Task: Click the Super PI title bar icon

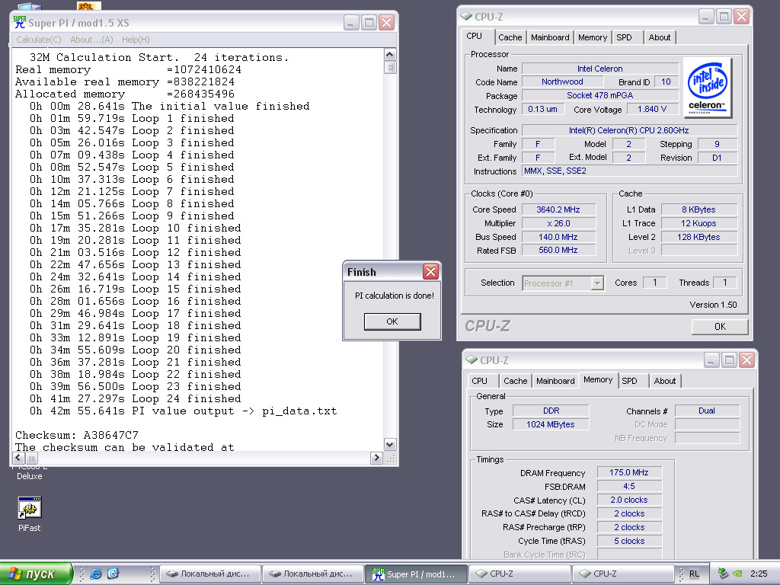Action: 19,22
